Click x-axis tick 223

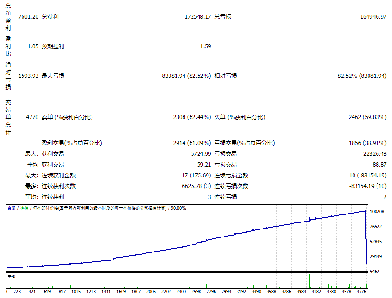17,292
